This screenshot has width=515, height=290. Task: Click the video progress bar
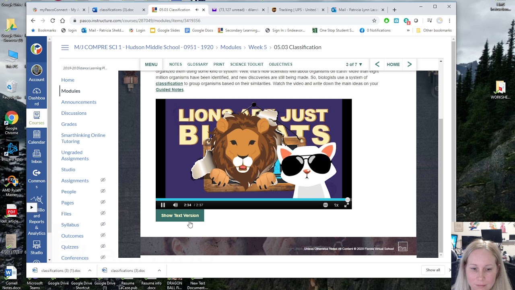[253, 199]
